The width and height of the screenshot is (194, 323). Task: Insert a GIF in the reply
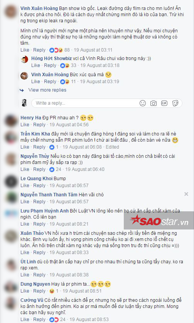tap(164, 103)
